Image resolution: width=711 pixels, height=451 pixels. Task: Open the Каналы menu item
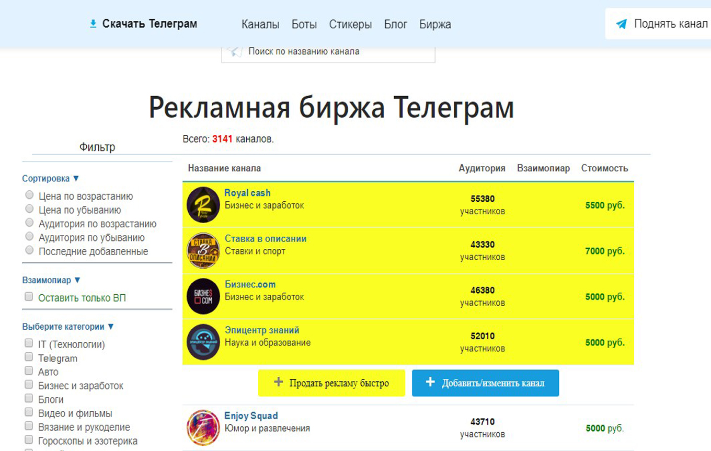(x=260, y=25)
